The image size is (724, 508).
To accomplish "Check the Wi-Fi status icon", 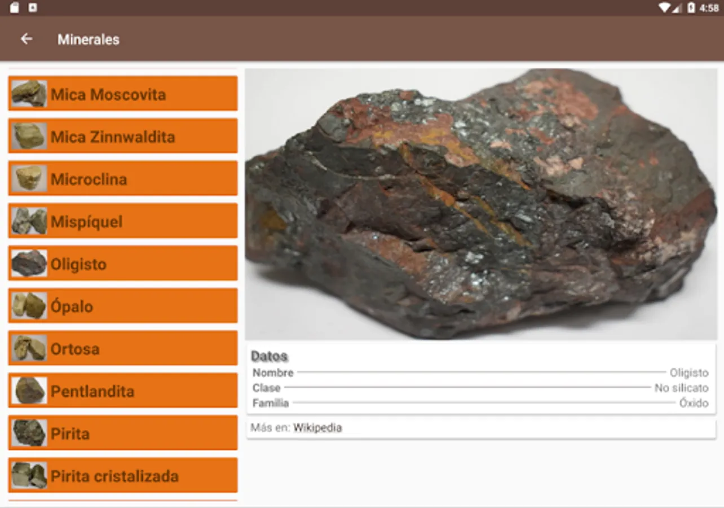I will pos(665,8).
